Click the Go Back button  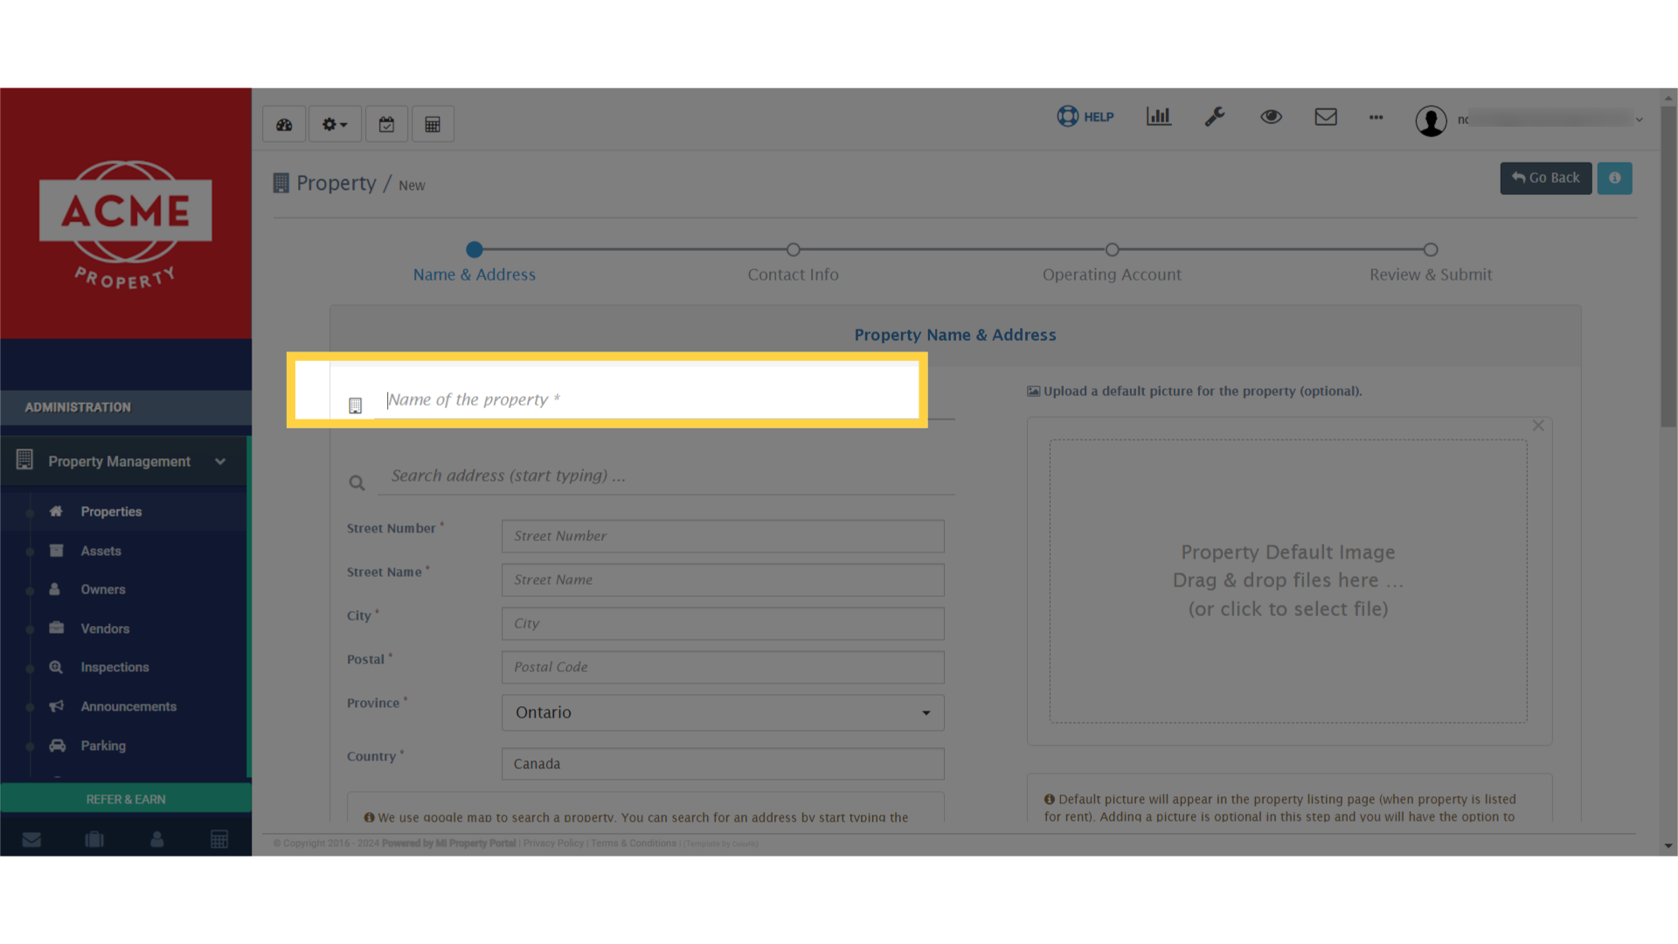click(1545, 177)
